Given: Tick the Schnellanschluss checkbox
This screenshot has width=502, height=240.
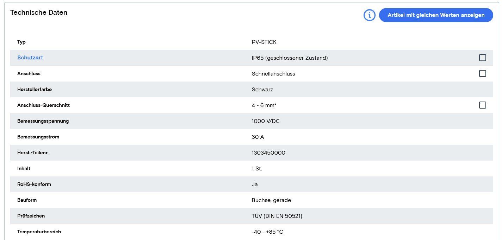Looking at the screenshot, I should coord(482,73).
